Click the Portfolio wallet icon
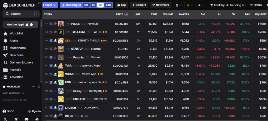 coord(5,70)
